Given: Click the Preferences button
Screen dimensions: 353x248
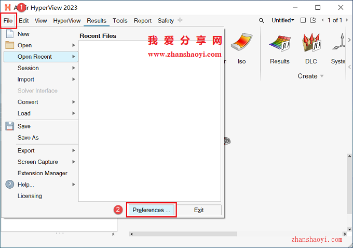Looking at the screenshot, I should click(151, 210).
